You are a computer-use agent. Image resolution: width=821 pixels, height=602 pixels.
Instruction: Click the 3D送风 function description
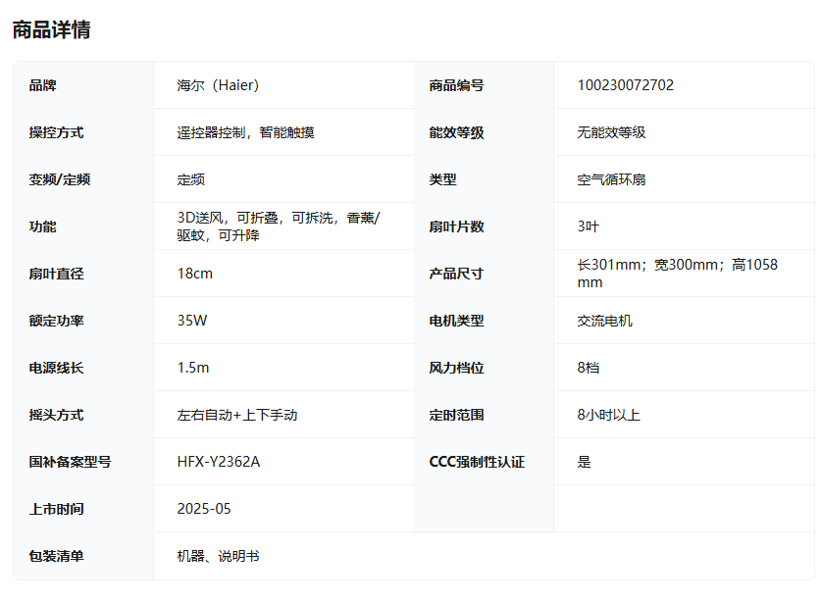click(279, 226)
